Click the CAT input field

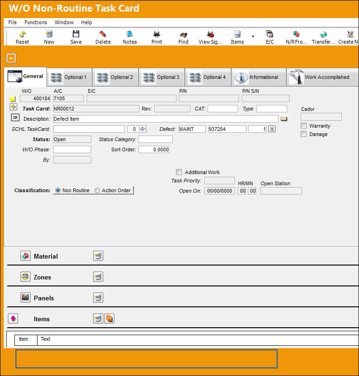(x=222, y=109)
